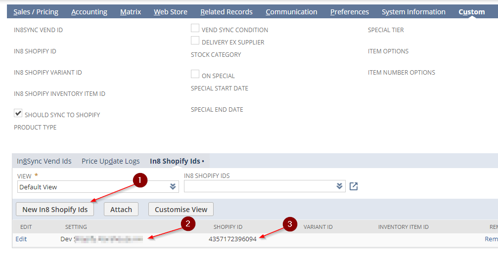
Task: Click the New In8 Shopify Ids button
Action: 55,210
